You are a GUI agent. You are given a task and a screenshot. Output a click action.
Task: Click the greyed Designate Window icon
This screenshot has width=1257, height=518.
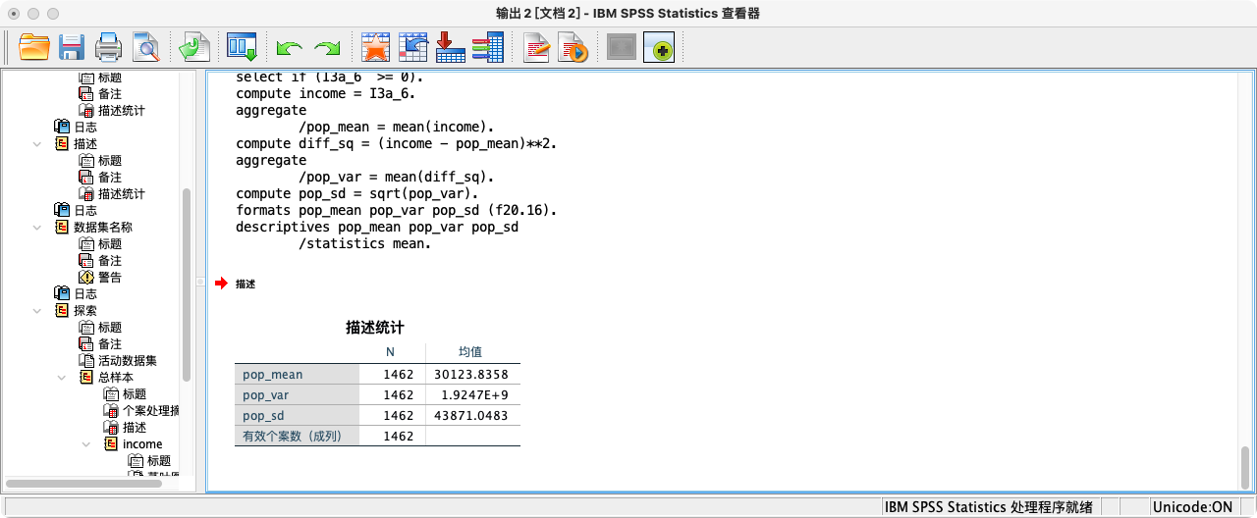[622, 47]
